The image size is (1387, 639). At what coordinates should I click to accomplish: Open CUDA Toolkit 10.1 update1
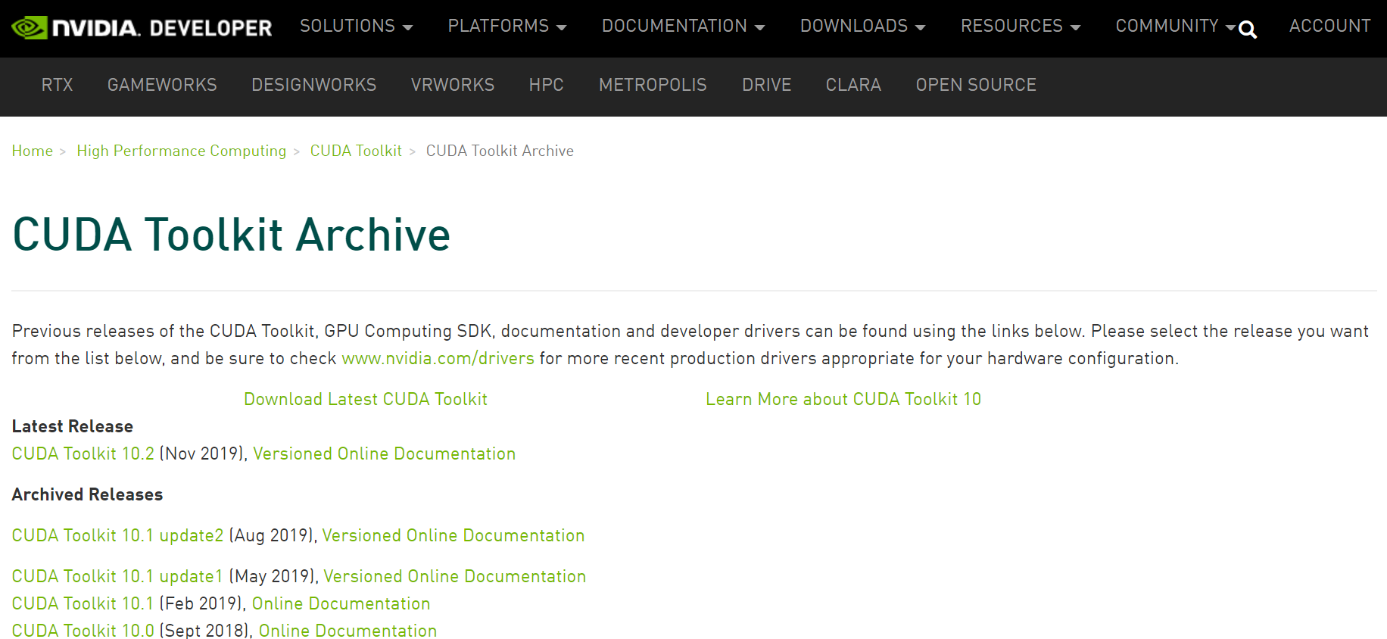click(x=117, y=576)
